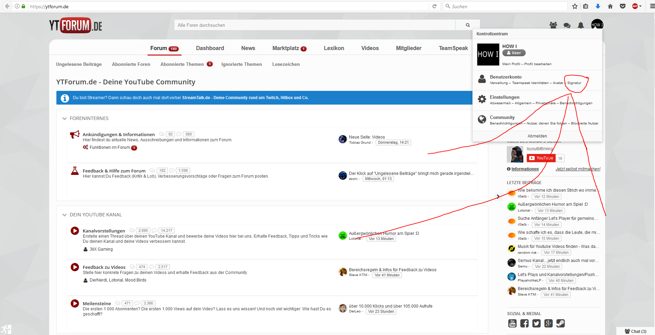Click the members group icon in header
Viewport: 655px width, 335px height.
pos(553,25)
